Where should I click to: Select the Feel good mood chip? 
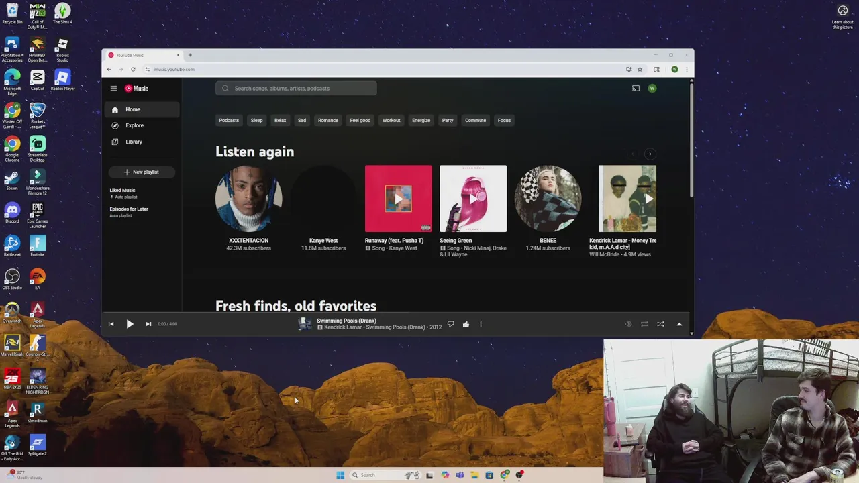(x=360, y=121)
